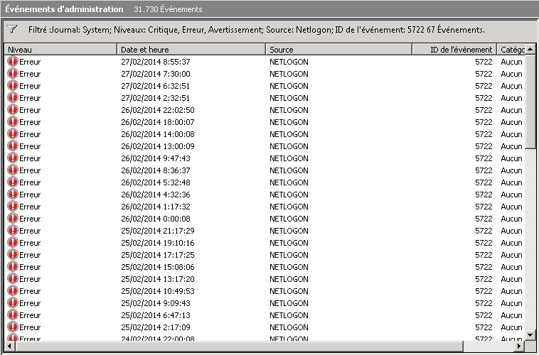
Task: Click error icon for 25/02/2014 21:17:29 row
Action: (13, 230)
